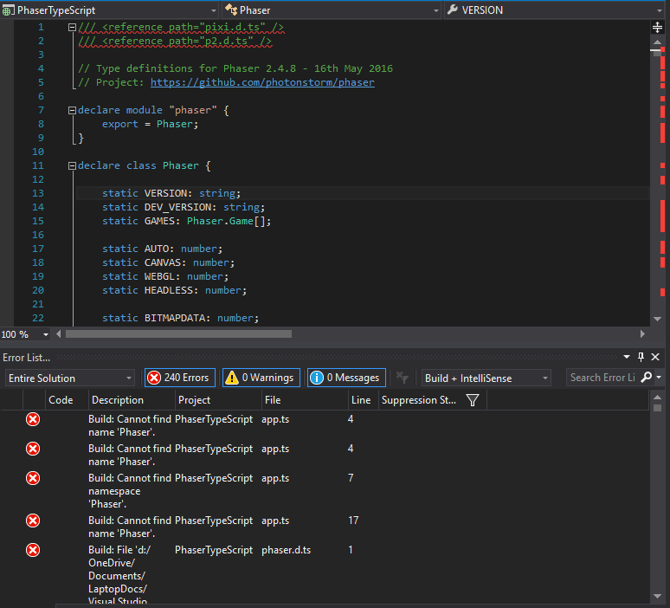This screenshot has width=670, height=608.
Task: Click the split editor window handle
Action: (x=657, y=28)
